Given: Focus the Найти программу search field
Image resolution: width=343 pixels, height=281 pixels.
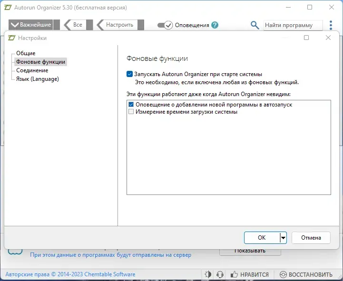Looking at the screenshot, I should [x=293, y=25].
